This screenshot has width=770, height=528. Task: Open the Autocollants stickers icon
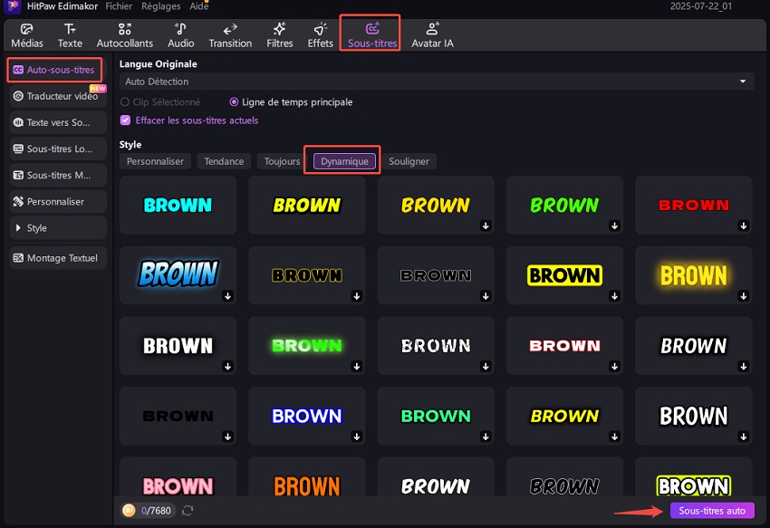[125, 29]
